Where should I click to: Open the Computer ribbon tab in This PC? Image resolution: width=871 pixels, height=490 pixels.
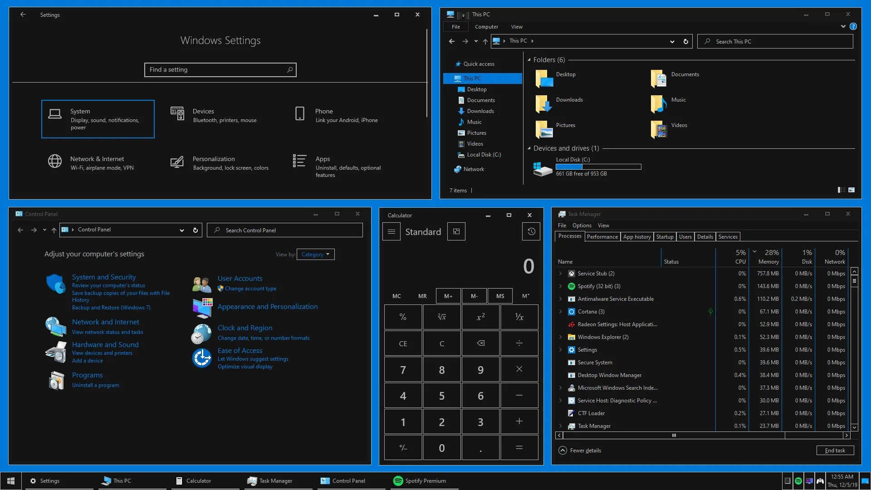(x=486, y=27)
